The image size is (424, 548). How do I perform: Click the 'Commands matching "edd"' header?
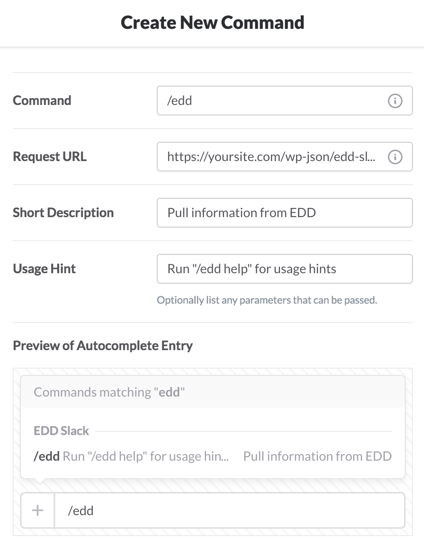tap(109, 392)
